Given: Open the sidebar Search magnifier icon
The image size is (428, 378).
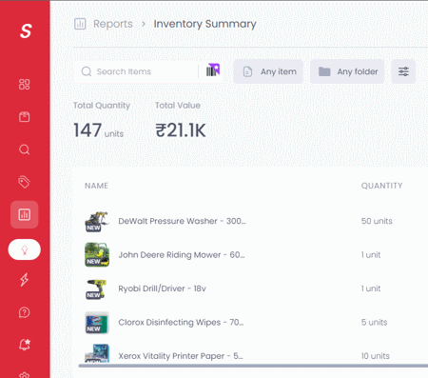Looking at the screenshot, I should (25, 149).
